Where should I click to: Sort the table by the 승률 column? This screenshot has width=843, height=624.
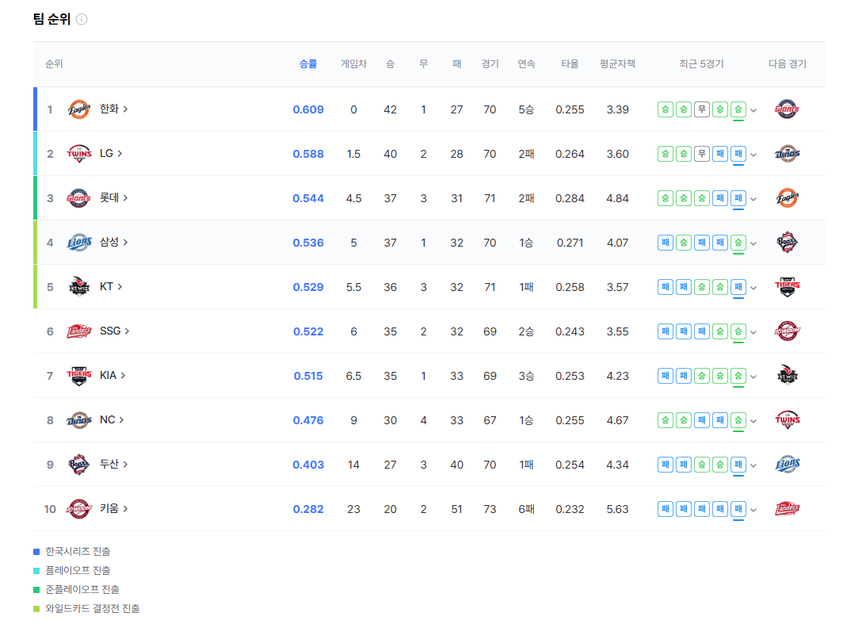point(307,64)
